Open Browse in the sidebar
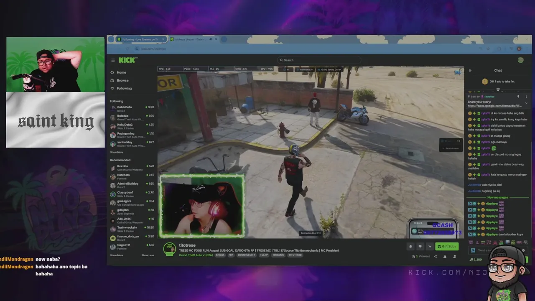The image size is (535, 301). click(x=122, y=80)
